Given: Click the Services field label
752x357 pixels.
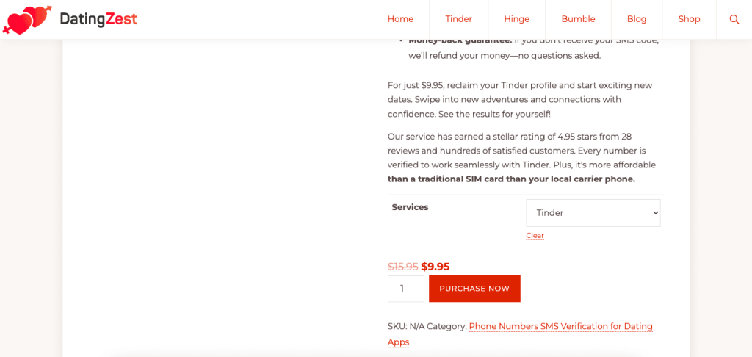Looking at the screenshot, I should tap(410, 207).
